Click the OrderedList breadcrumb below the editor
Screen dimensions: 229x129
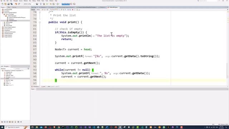[36, 87]
